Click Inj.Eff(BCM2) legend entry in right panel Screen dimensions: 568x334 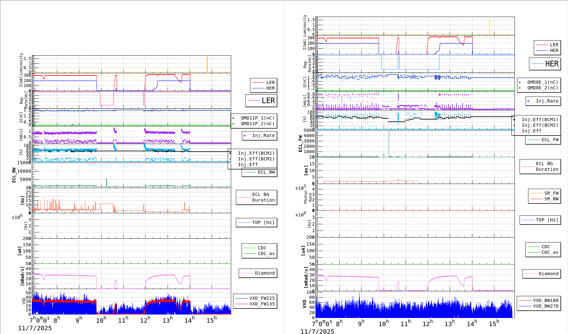coord(539,125)
